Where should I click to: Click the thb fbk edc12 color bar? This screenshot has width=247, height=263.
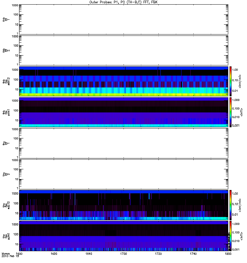[231, 81]
